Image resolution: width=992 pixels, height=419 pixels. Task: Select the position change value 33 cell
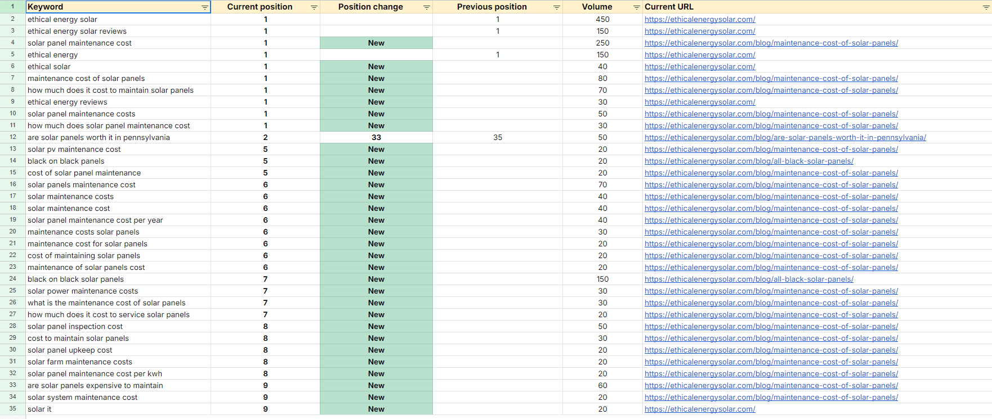pyautogui.click(x=376, y=137)
